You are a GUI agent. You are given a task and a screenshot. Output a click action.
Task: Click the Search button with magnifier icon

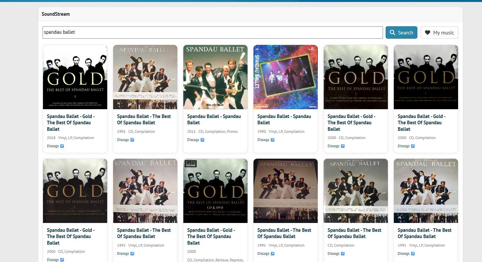(x=401, y=32)
